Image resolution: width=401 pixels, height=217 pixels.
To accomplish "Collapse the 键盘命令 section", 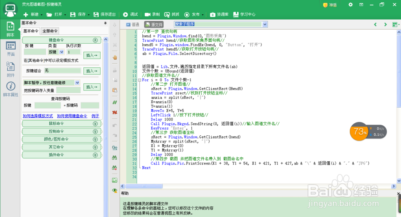I will pyautogui.click(x=95, y=40).
